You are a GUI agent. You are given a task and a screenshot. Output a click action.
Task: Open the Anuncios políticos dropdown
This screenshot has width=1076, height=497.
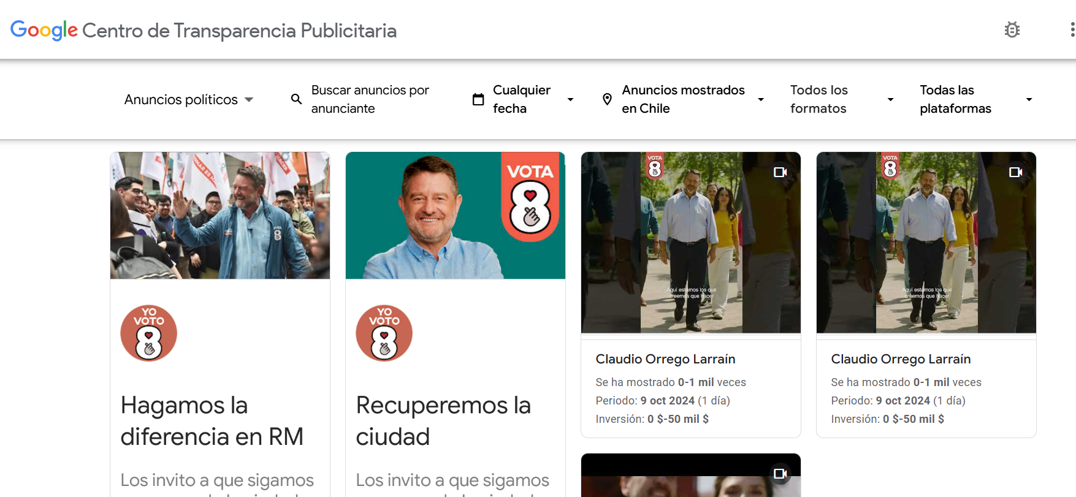tap(189, 99)
